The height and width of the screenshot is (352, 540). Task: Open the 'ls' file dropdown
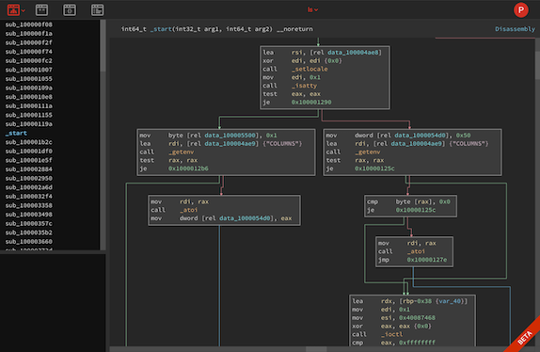tap(312, 9)
